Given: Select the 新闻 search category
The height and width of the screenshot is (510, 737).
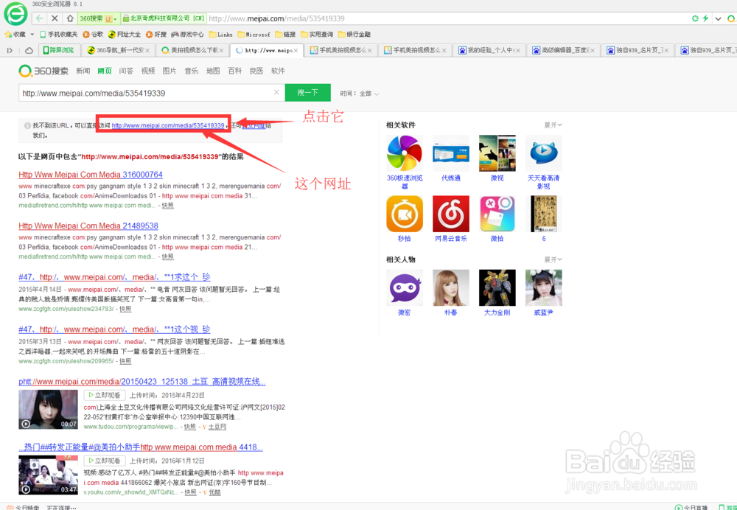Looking at the screenshot, I should pos(83,71).
